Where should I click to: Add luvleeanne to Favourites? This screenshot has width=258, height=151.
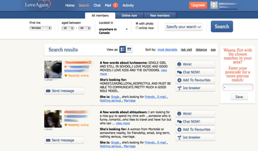(x=195, y=80)
